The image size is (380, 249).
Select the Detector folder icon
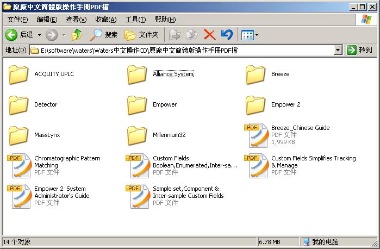coord(18,105)
